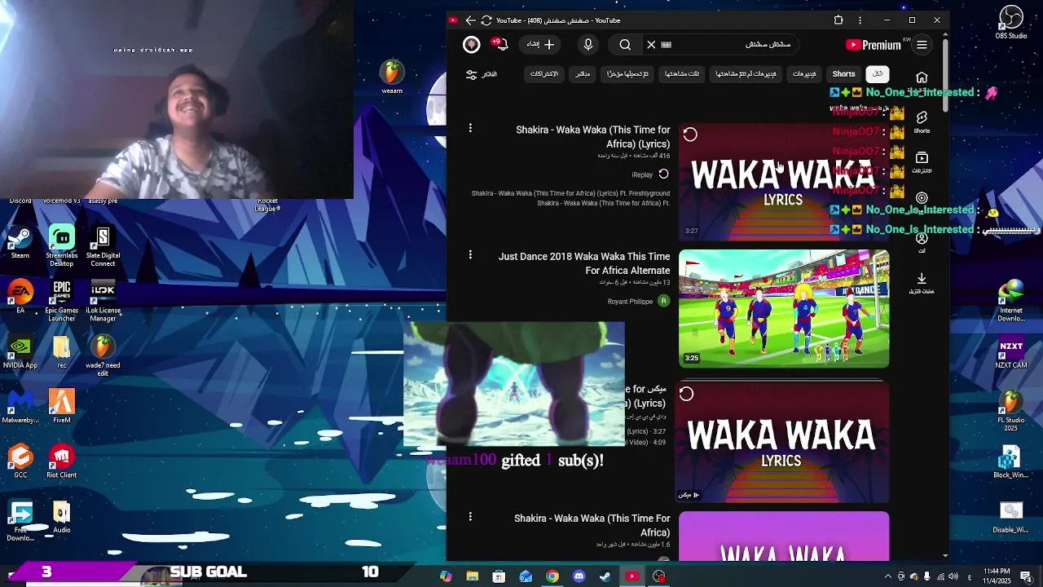Open options for bottom Shakira Waka Waka video
Viewport: 1043px width, 587px height.
[x=470, y=516]
